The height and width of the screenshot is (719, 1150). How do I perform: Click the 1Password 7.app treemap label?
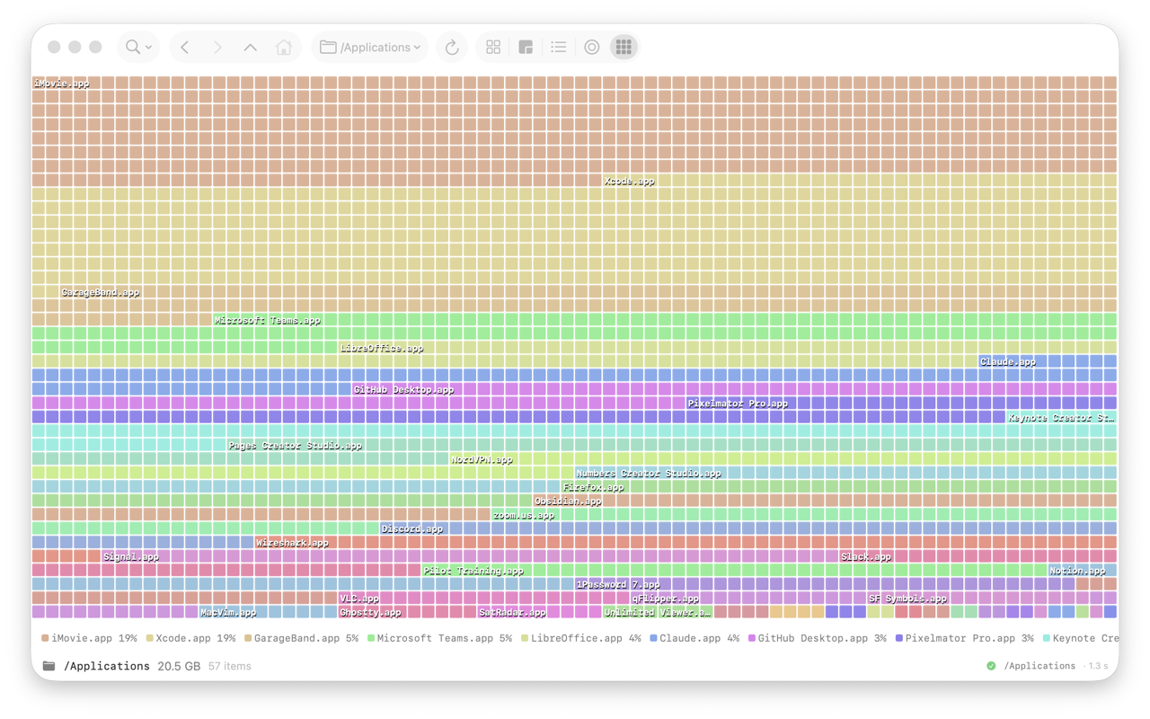618,585
